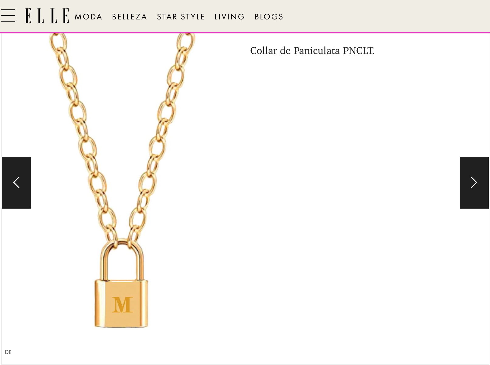490x365 pixels.
Task: Click the engraved letter M
Action: click(x=122, y=305)
